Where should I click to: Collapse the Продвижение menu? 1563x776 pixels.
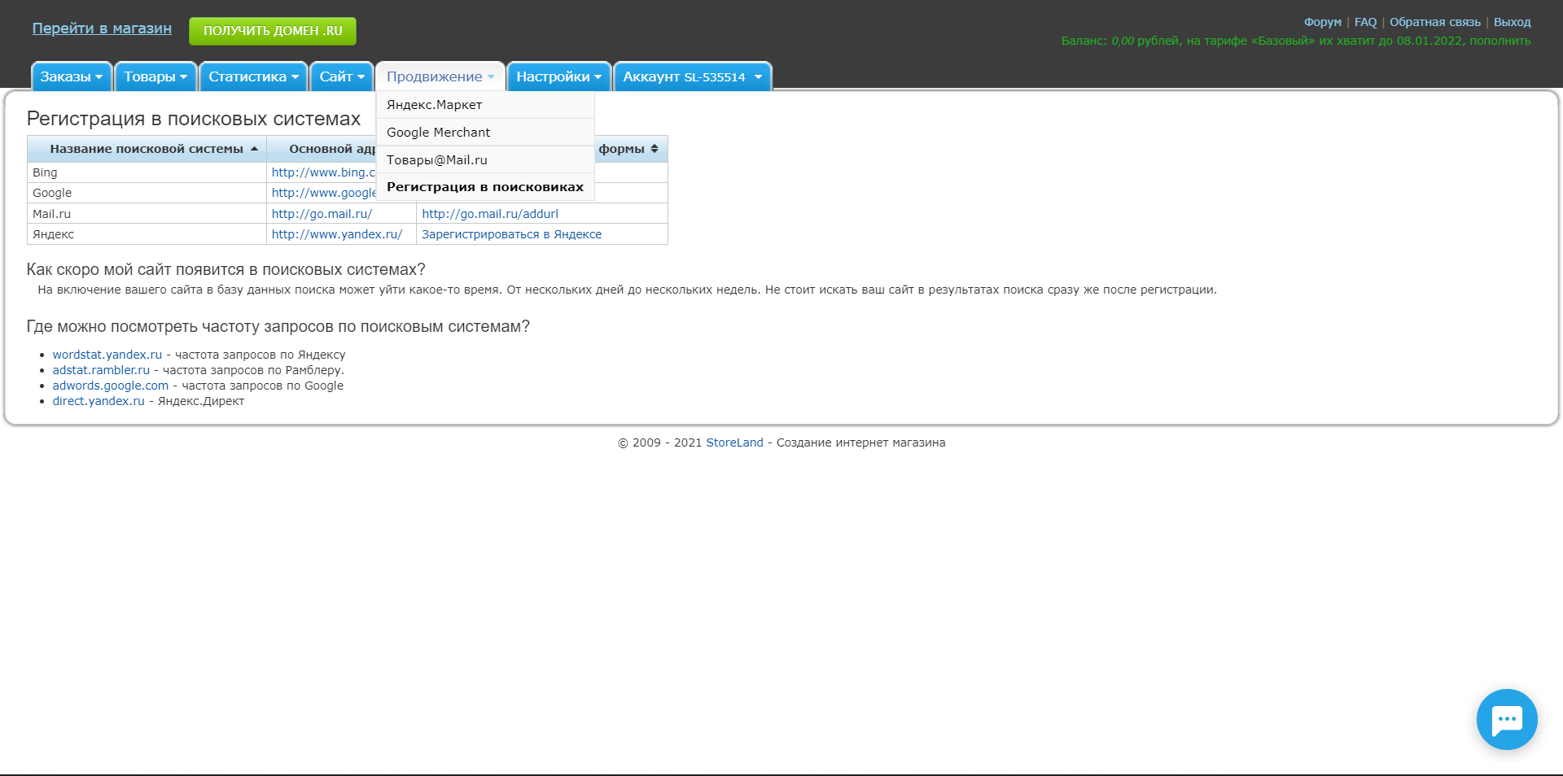(x=440, y=76)
